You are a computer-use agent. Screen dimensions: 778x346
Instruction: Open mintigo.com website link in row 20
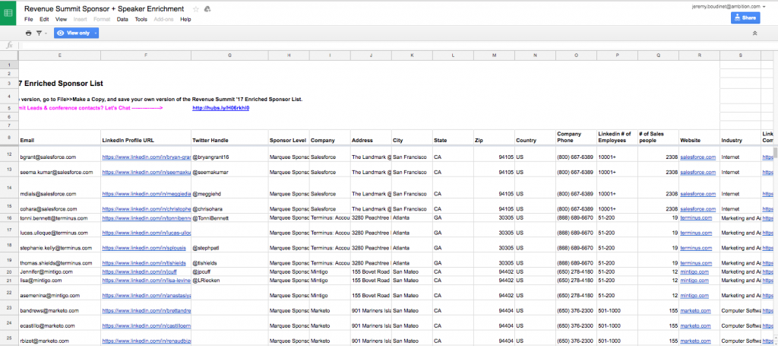tap(694, 272)
